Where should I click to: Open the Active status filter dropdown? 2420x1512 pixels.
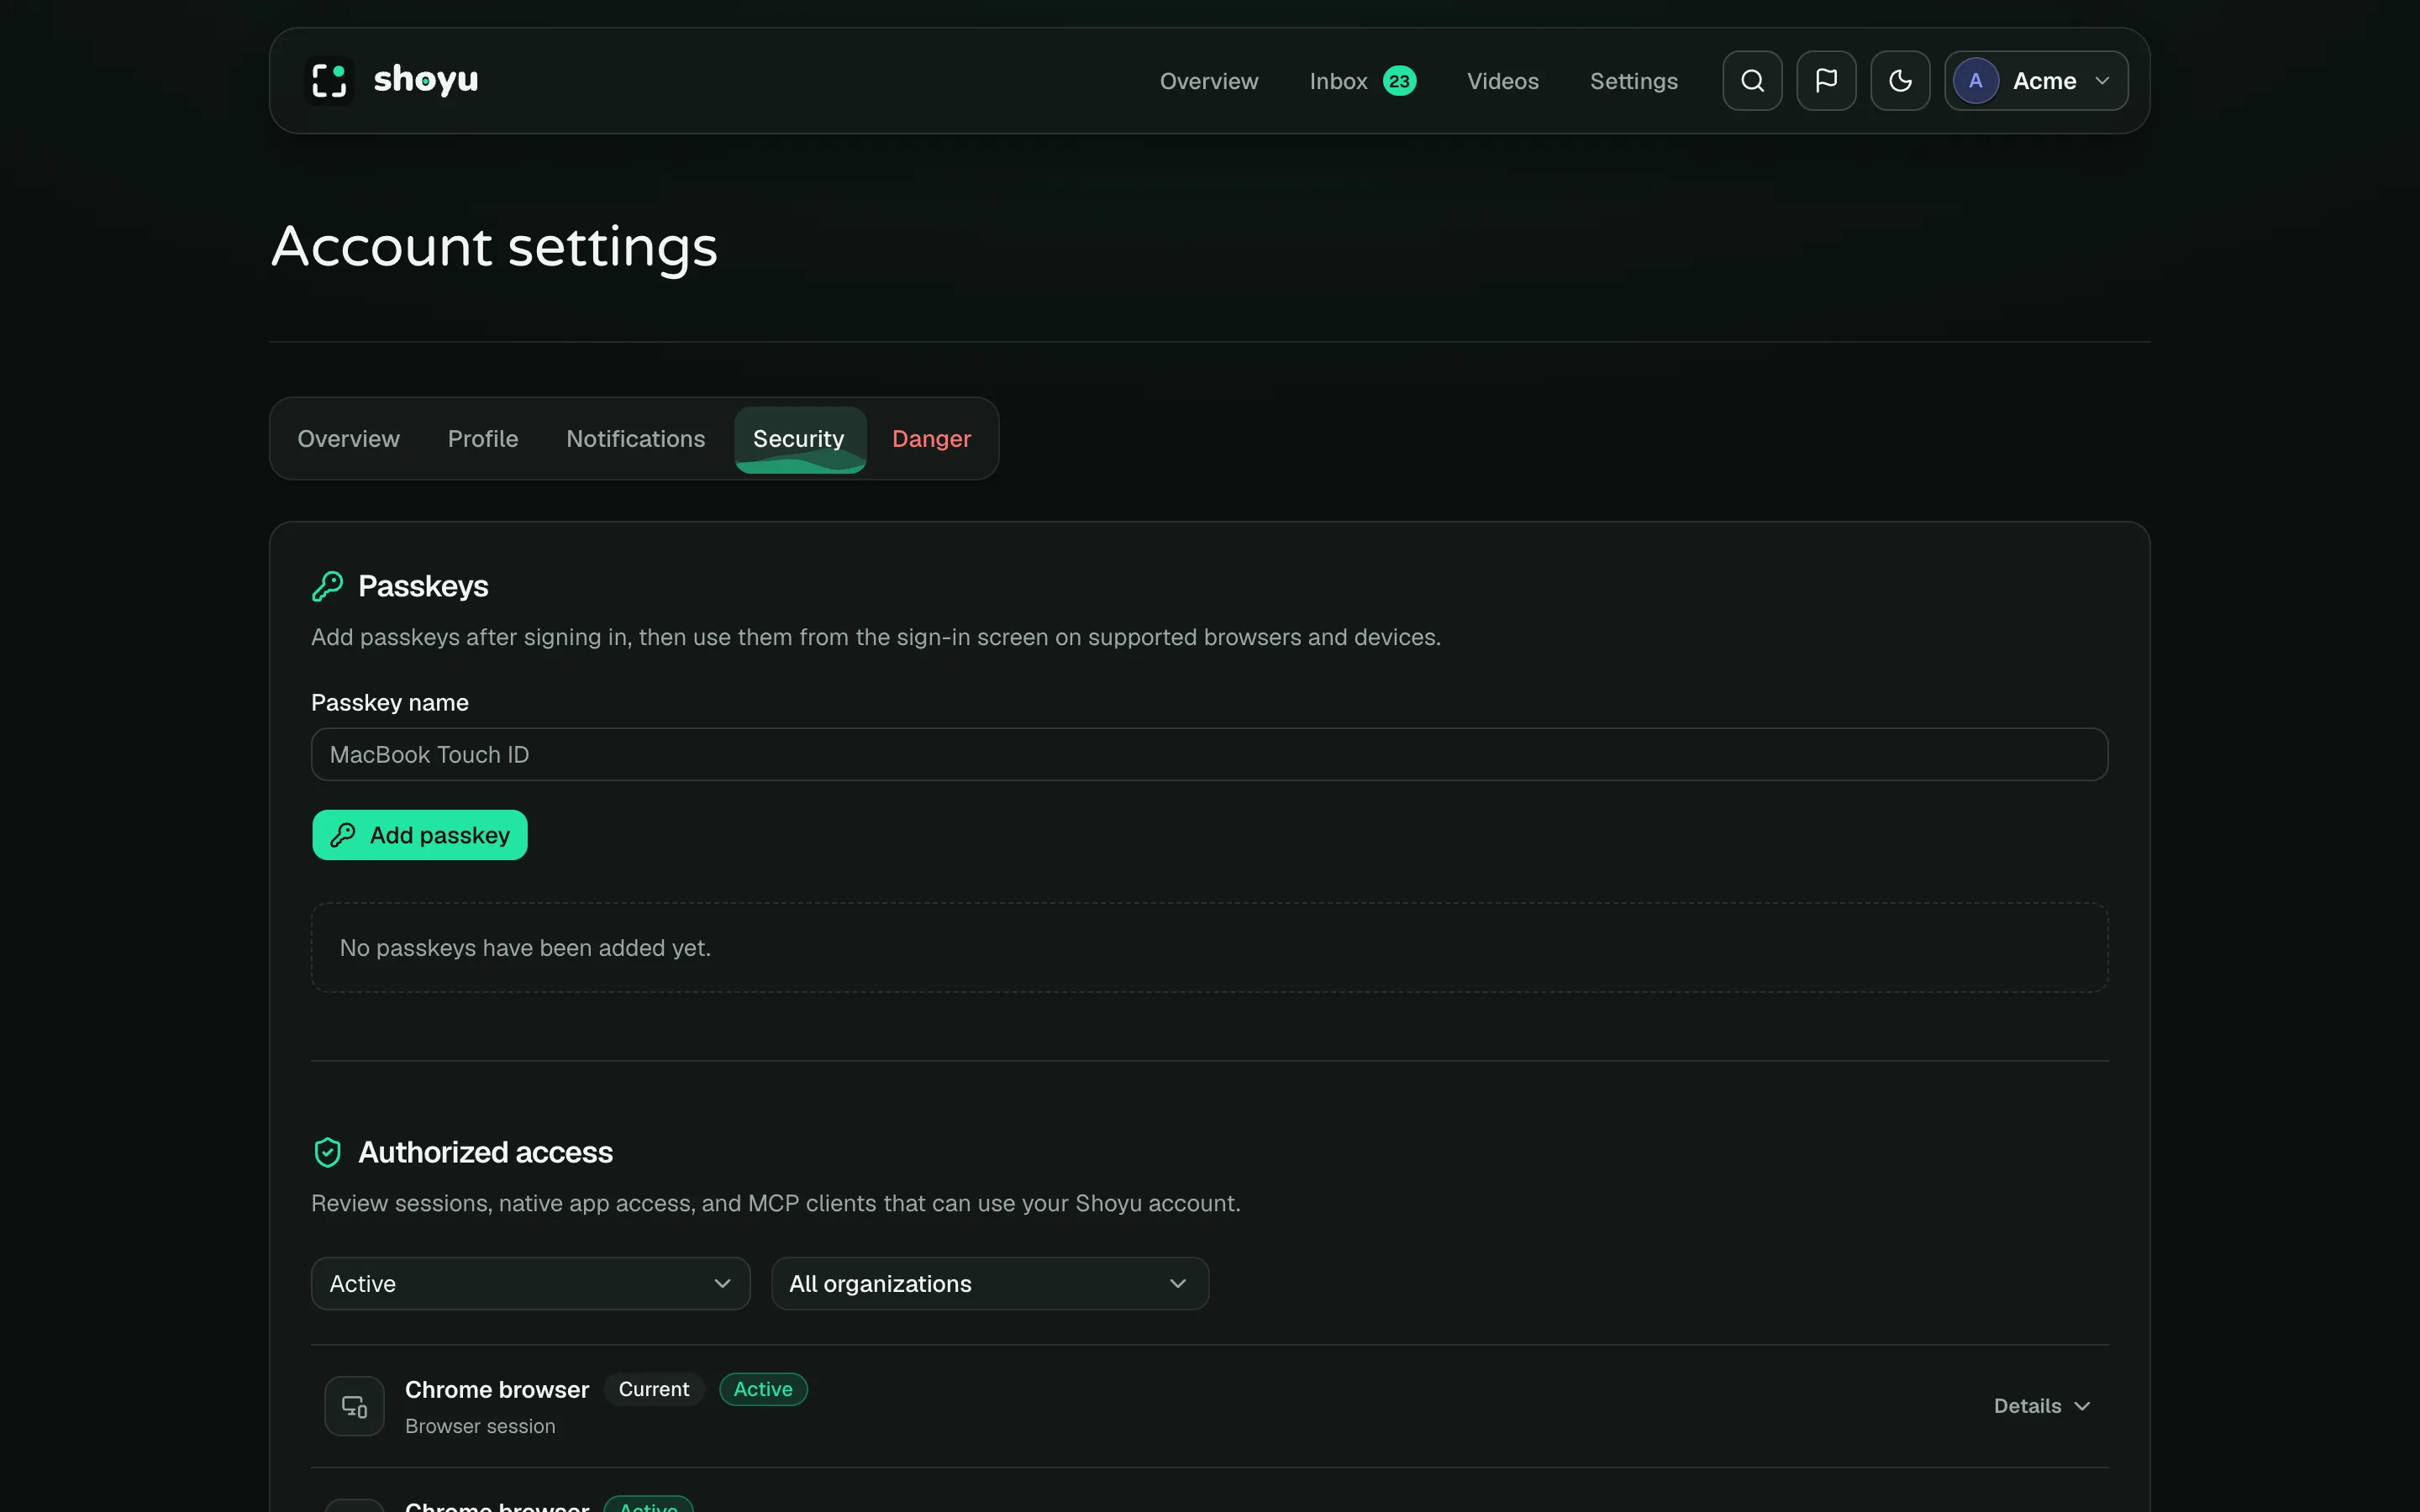(x=530, y=1283)
